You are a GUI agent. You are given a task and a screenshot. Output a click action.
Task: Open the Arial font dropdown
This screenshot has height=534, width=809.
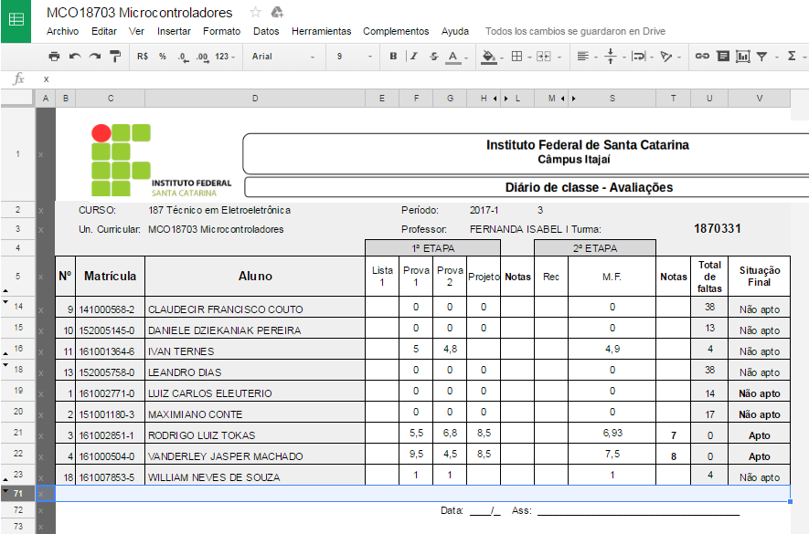point(283,57)
